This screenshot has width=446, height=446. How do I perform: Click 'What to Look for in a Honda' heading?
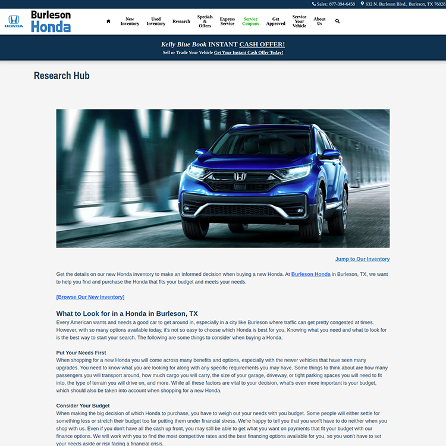point(127,314)
